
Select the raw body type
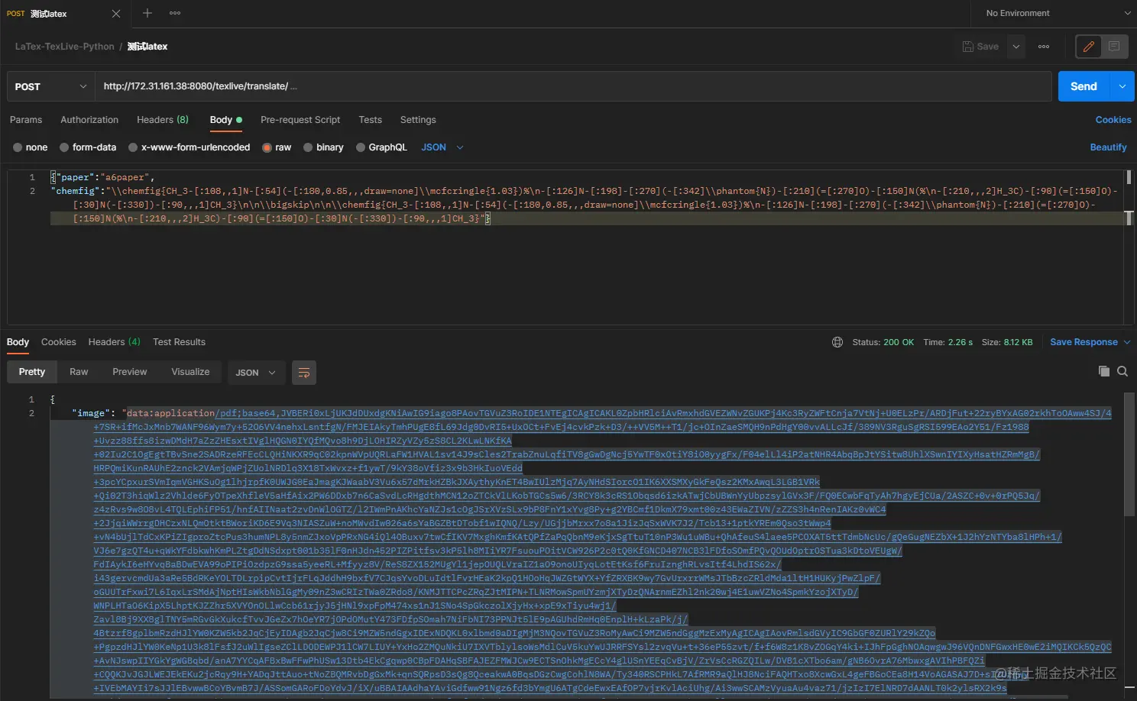(x=277, y=147)
